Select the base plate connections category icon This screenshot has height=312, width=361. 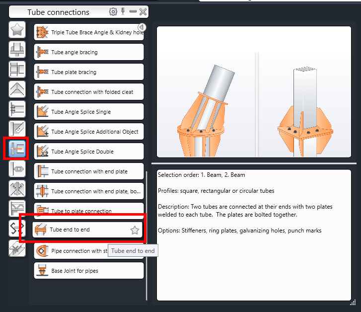17,49
